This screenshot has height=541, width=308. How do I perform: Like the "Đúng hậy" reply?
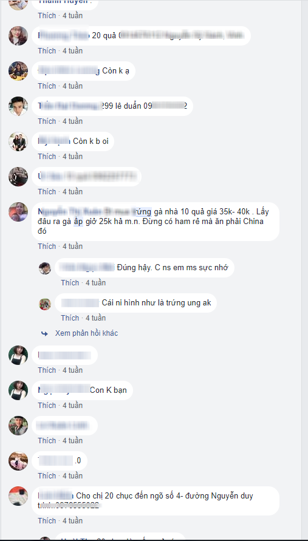(70, 283)
